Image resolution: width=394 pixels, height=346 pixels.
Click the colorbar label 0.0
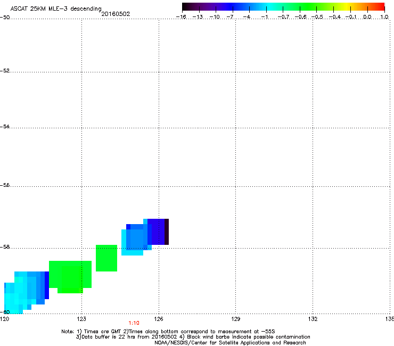tap(367, 17)
